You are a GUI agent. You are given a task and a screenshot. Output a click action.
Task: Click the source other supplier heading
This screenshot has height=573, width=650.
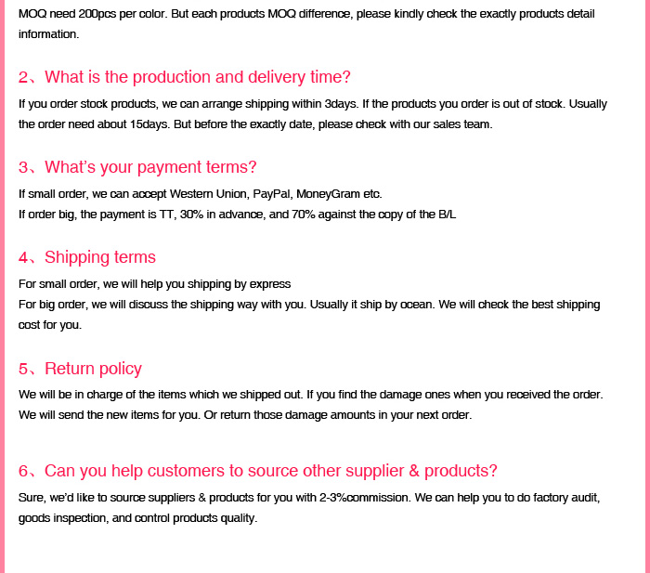258,471
